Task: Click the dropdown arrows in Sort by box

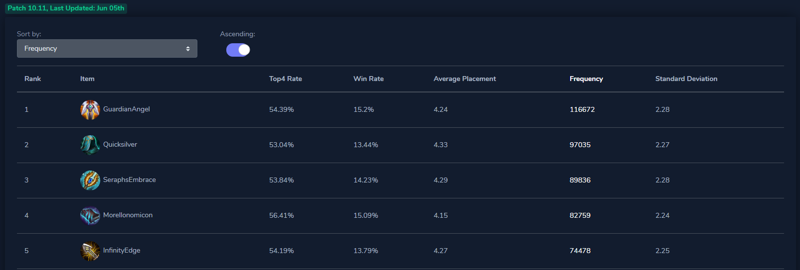Action: pyautogui.click(x=188, y=49)
